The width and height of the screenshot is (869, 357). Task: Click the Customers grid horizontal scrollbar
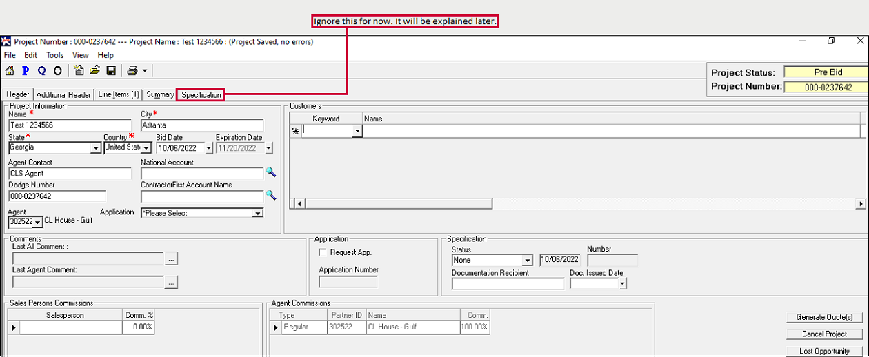point(579,204)
